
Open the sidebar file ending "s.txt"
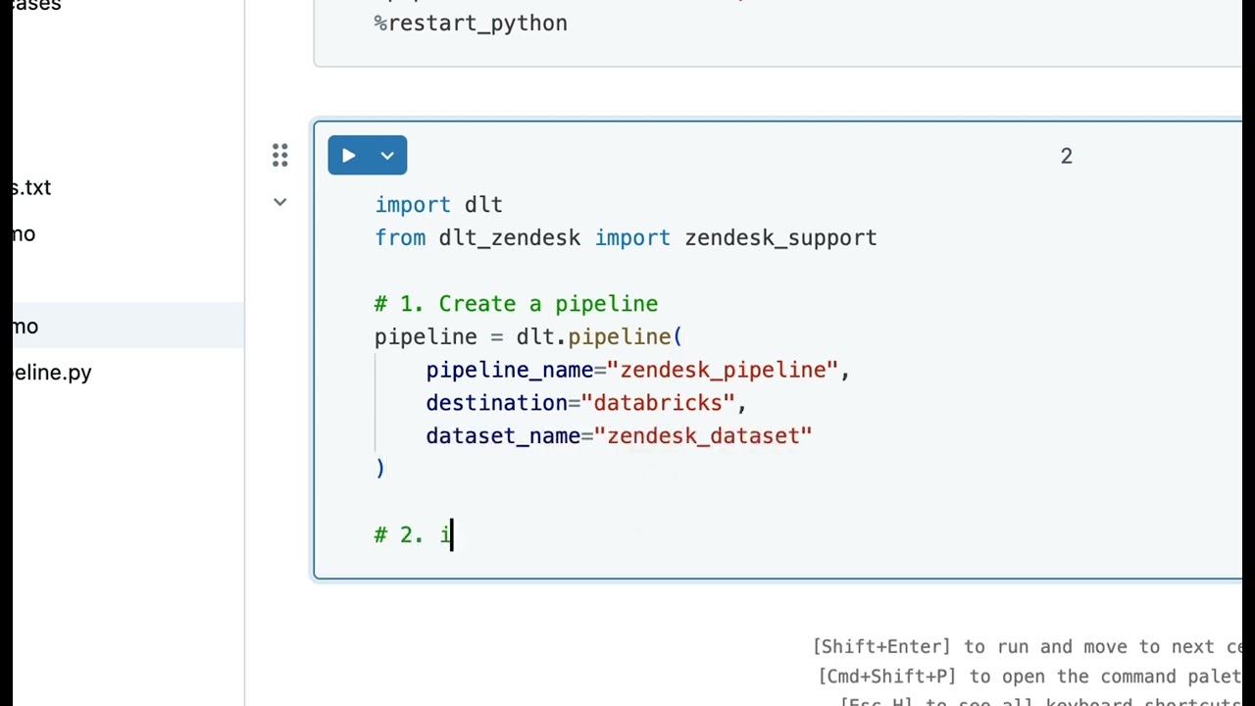click(x=31, y=187)
